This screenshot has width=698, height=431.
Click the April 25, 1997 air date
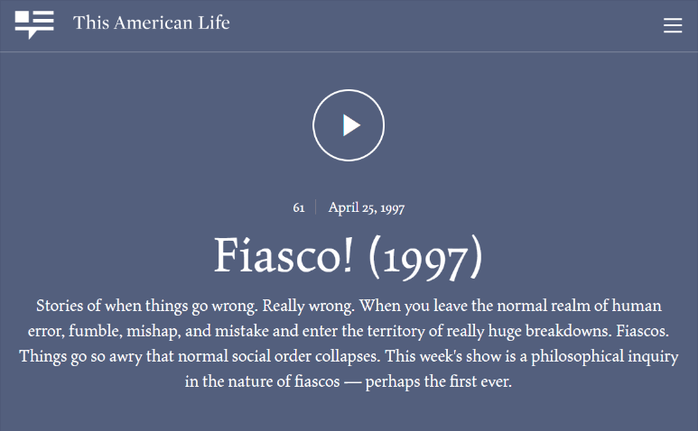(x=367, y=207)
